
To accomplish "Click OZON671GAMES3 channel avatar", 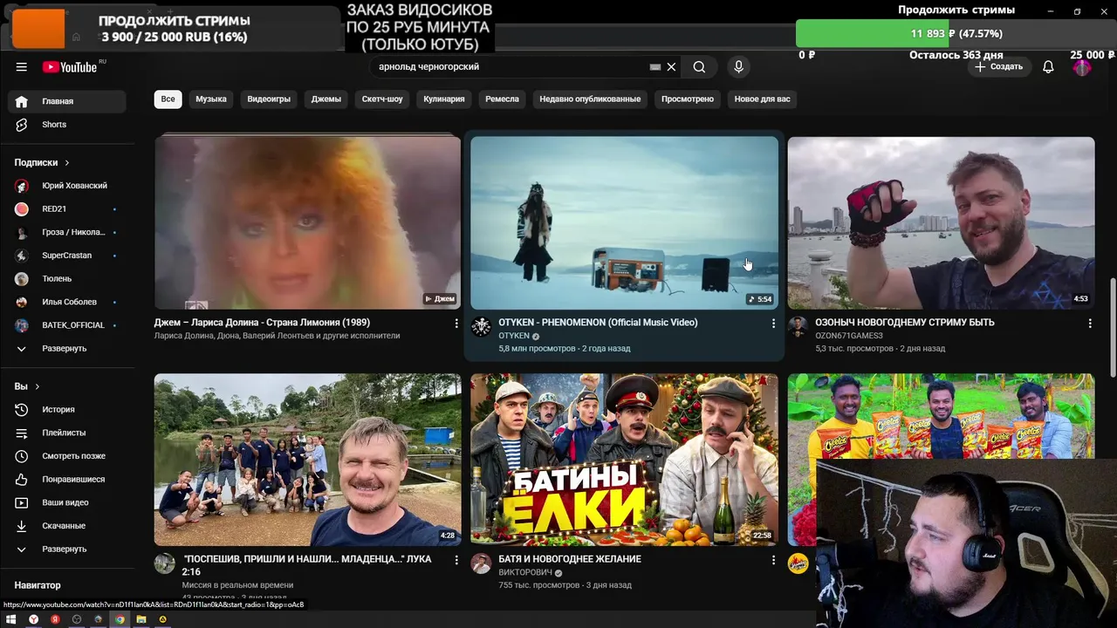I will click(798, 327).
